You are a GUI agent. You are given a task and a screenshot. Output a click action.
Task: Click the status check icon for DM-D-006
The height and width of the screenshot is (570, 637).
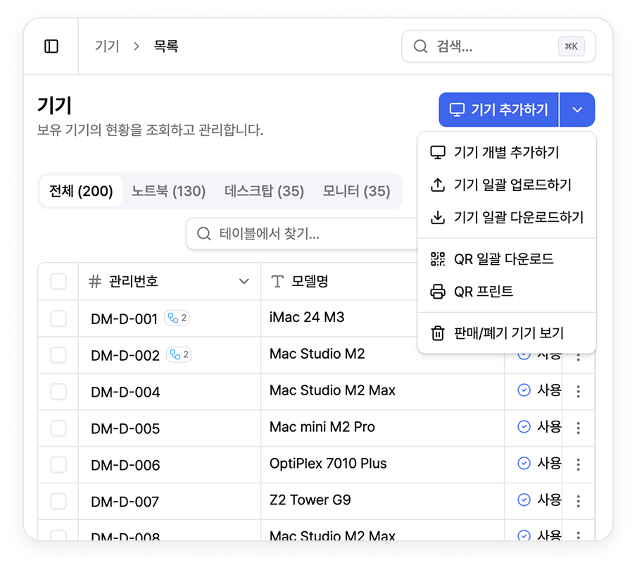tap(524, 463)
